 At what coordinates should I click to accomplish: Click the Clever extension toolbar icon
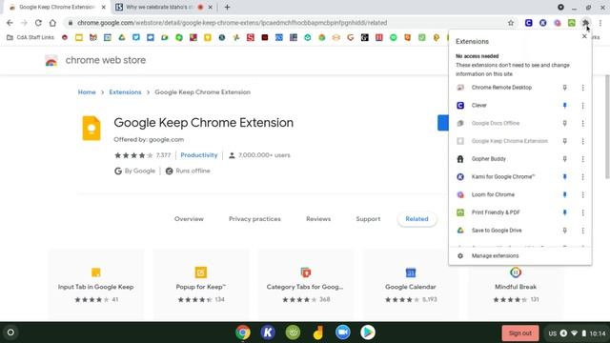[528, 23]
